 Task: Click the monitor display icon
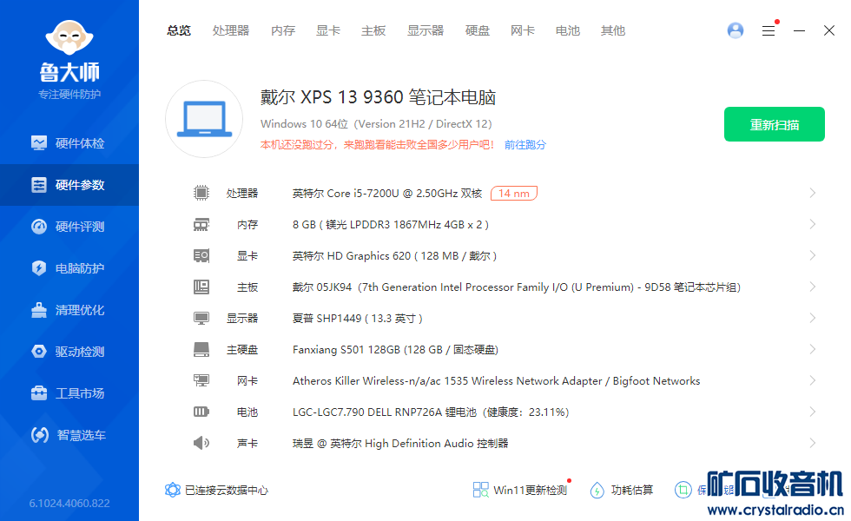pos(201,318)
